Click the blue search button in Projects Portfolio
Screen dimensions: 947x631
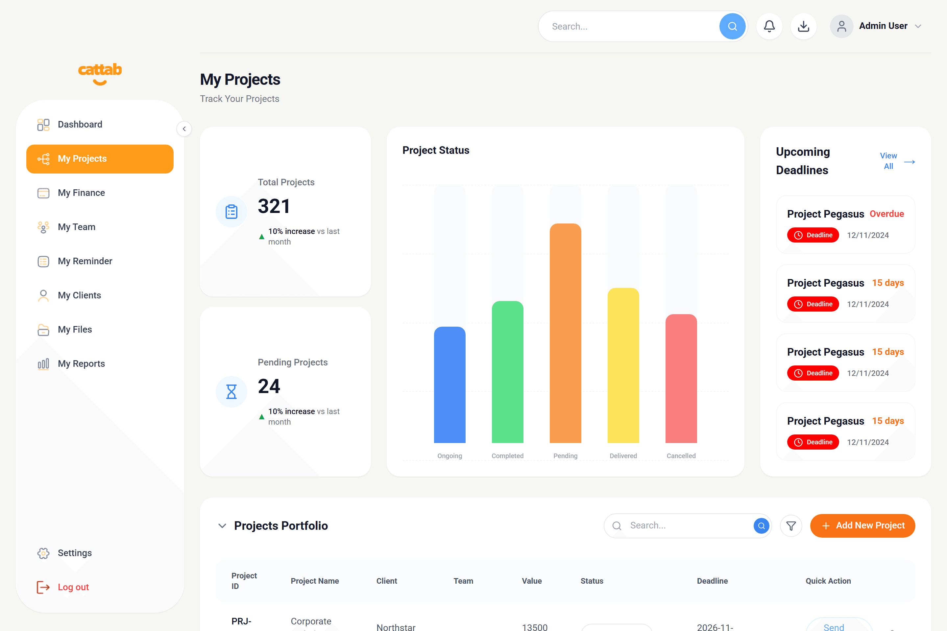tap(761, 526)
